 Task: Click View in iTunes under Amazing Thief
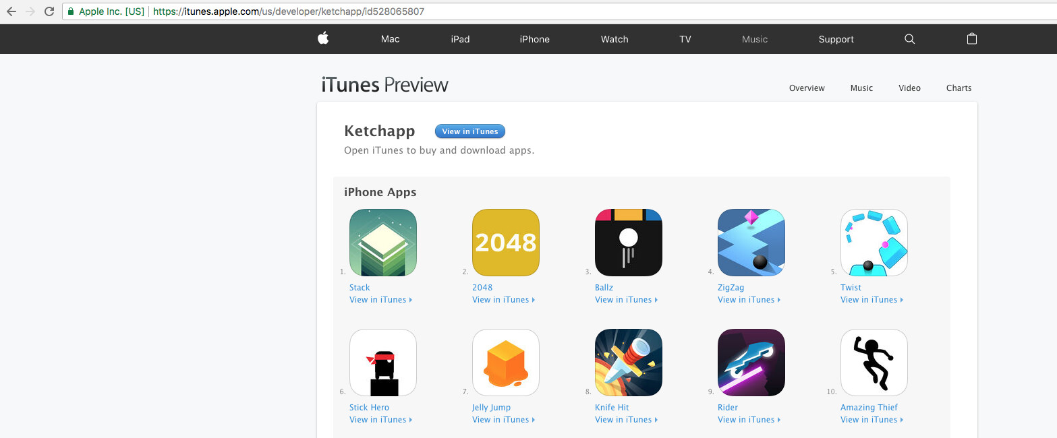pyautogui.click(x=872, y=420)
